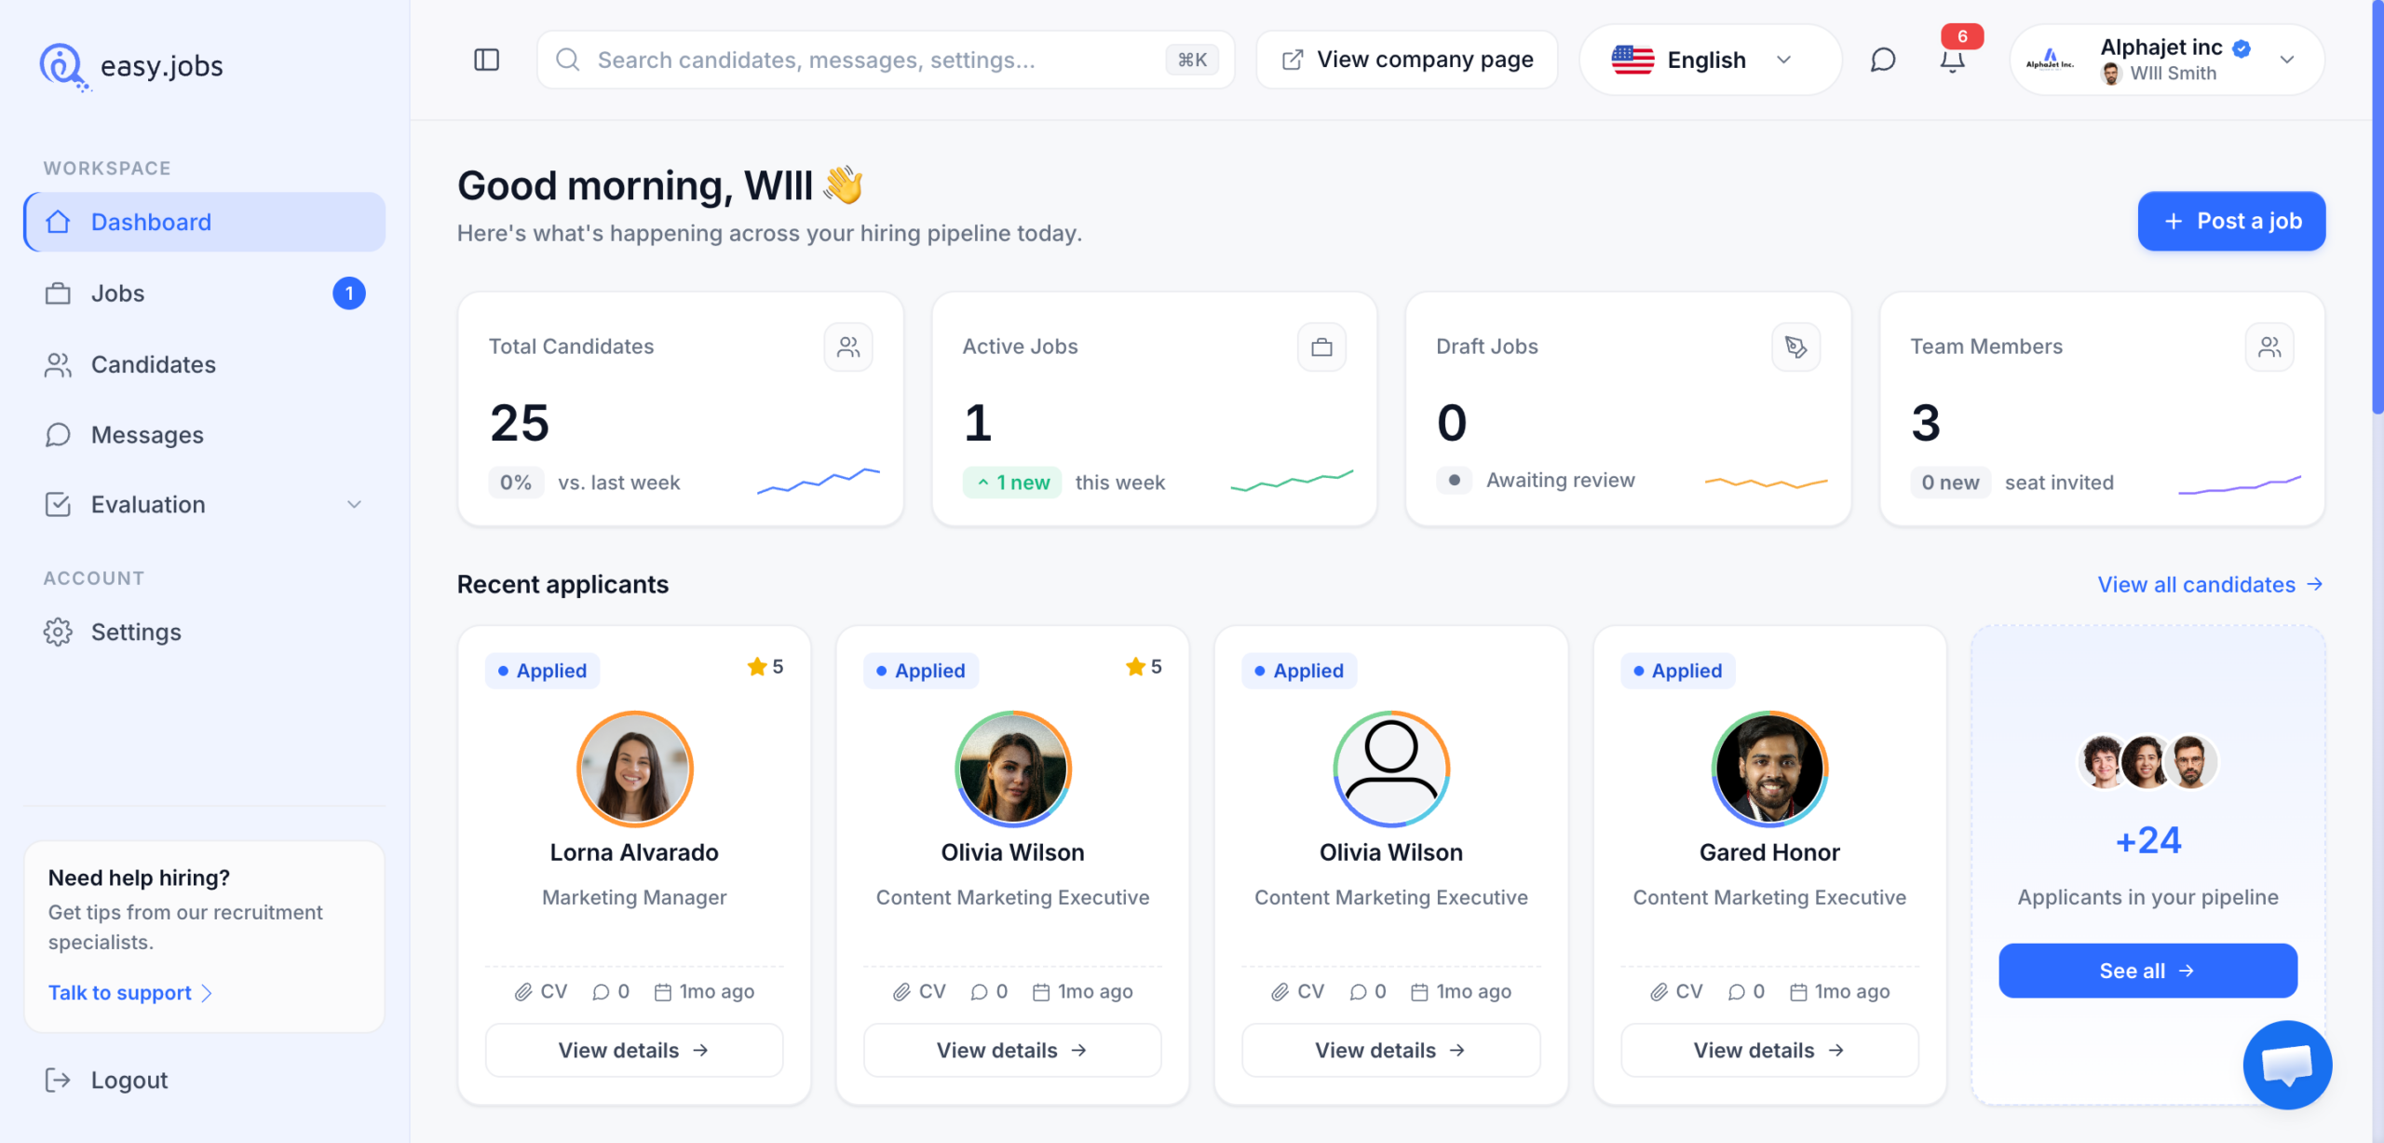This screenshot has height=1143, width=2384.
Task: Click the verified badge next to Alphajet inc
Action: click(2242, 48)
